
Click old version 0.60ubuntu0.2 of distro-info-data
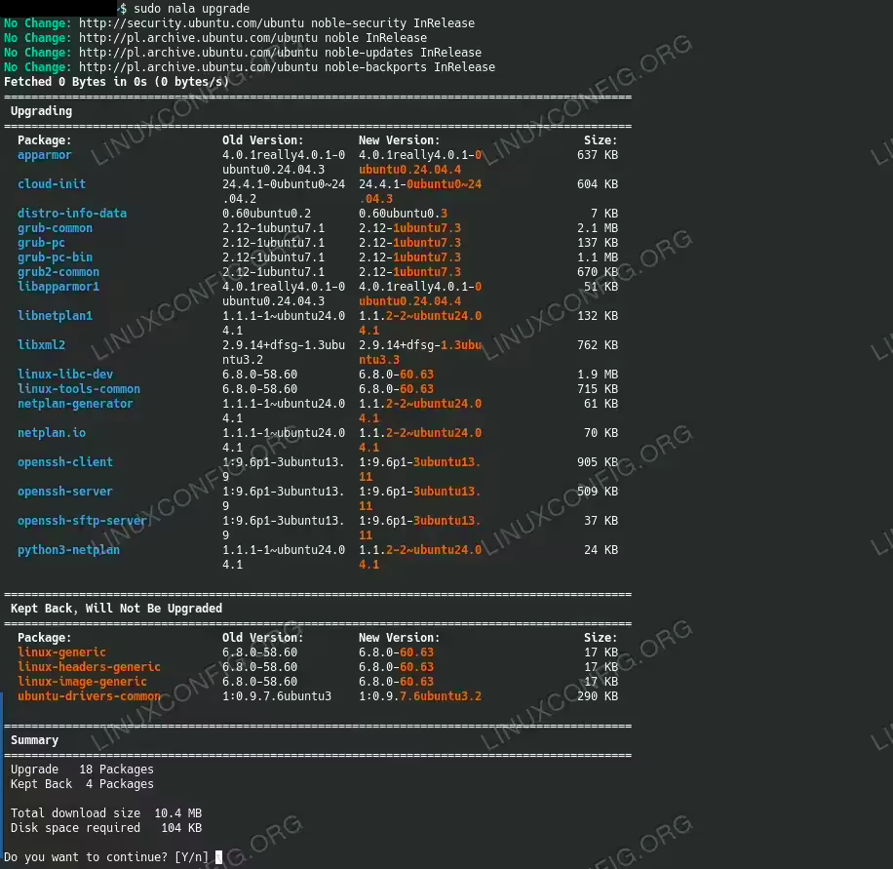coord(266,214)
